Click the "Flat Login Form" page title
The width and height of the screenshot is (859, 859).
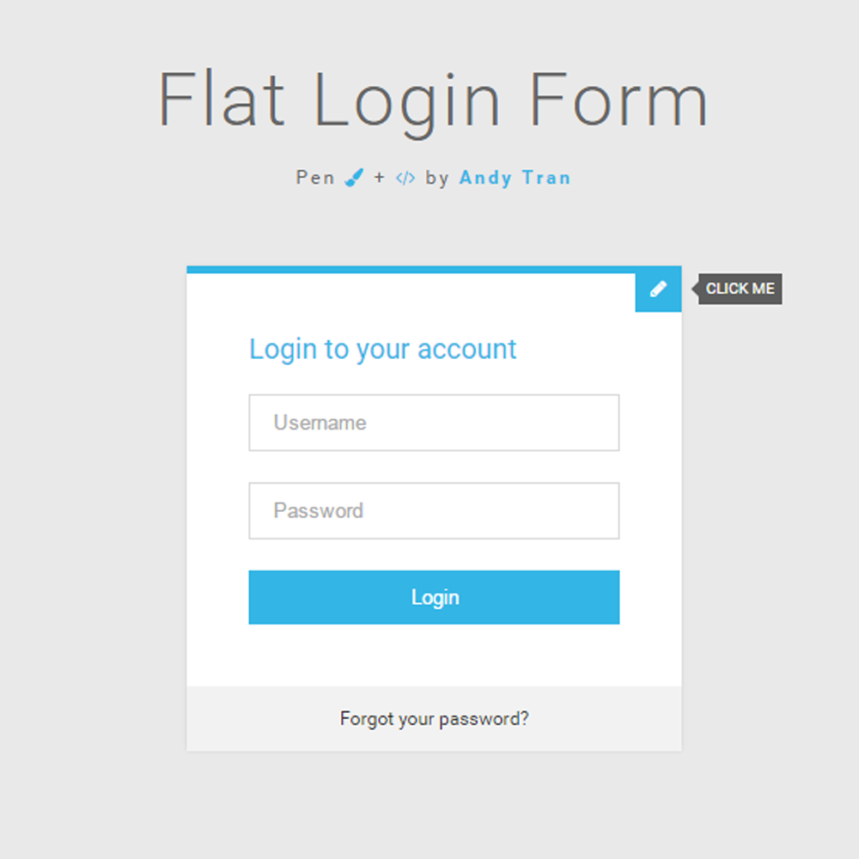pos(433,97)
